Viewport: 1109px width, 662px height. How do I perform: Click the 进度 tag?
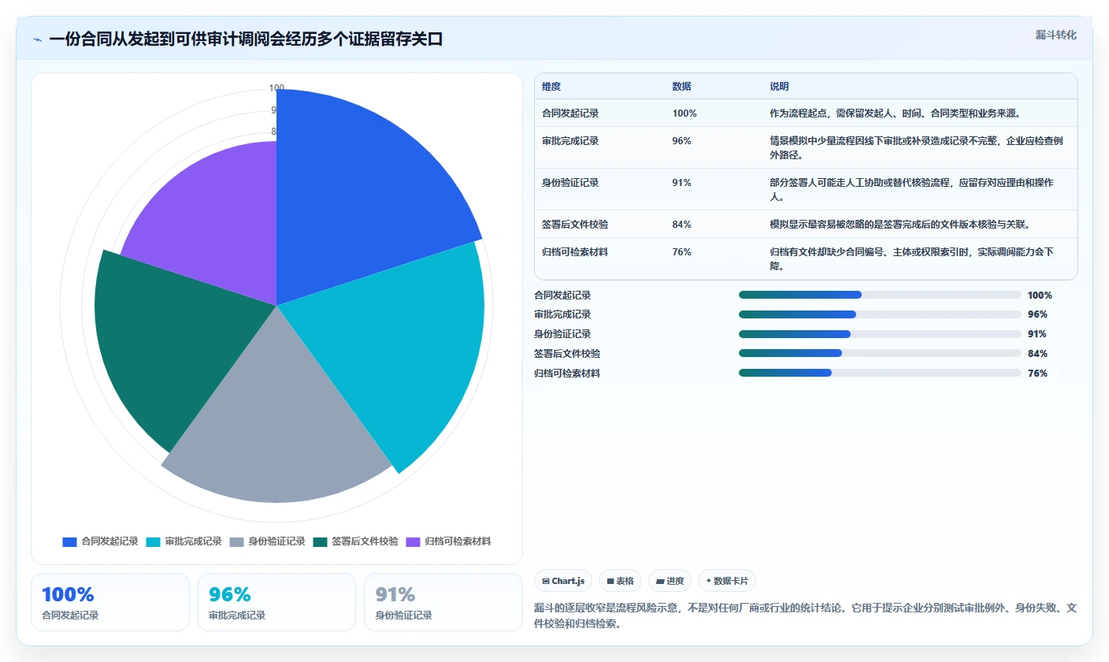[x=670, y=581]
